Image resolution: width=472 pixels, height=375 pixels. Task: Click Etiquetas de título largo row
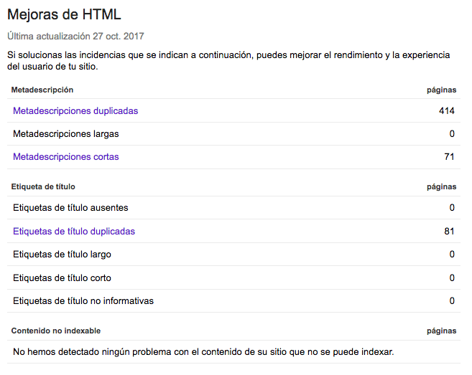point(233,255)
